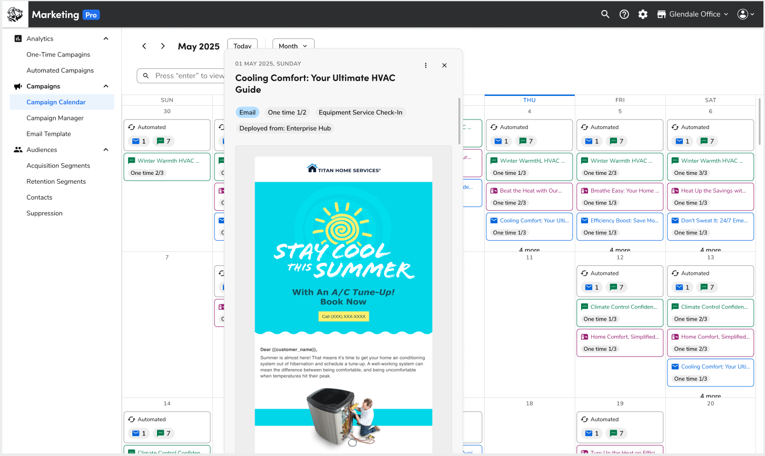Click the email count badge on Saturday 13

683,287
